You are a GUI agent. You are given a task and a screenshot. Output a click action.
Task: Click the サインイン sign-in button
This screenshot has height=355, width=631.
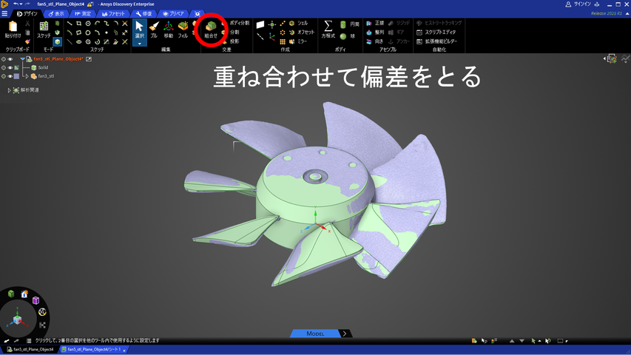[x=578, y=4]
